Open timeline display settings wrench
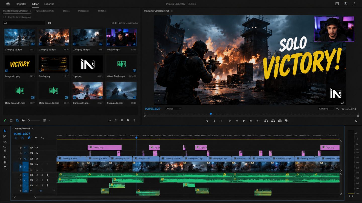Viewport: 362px width, 203px height. [x=42, y=138]
